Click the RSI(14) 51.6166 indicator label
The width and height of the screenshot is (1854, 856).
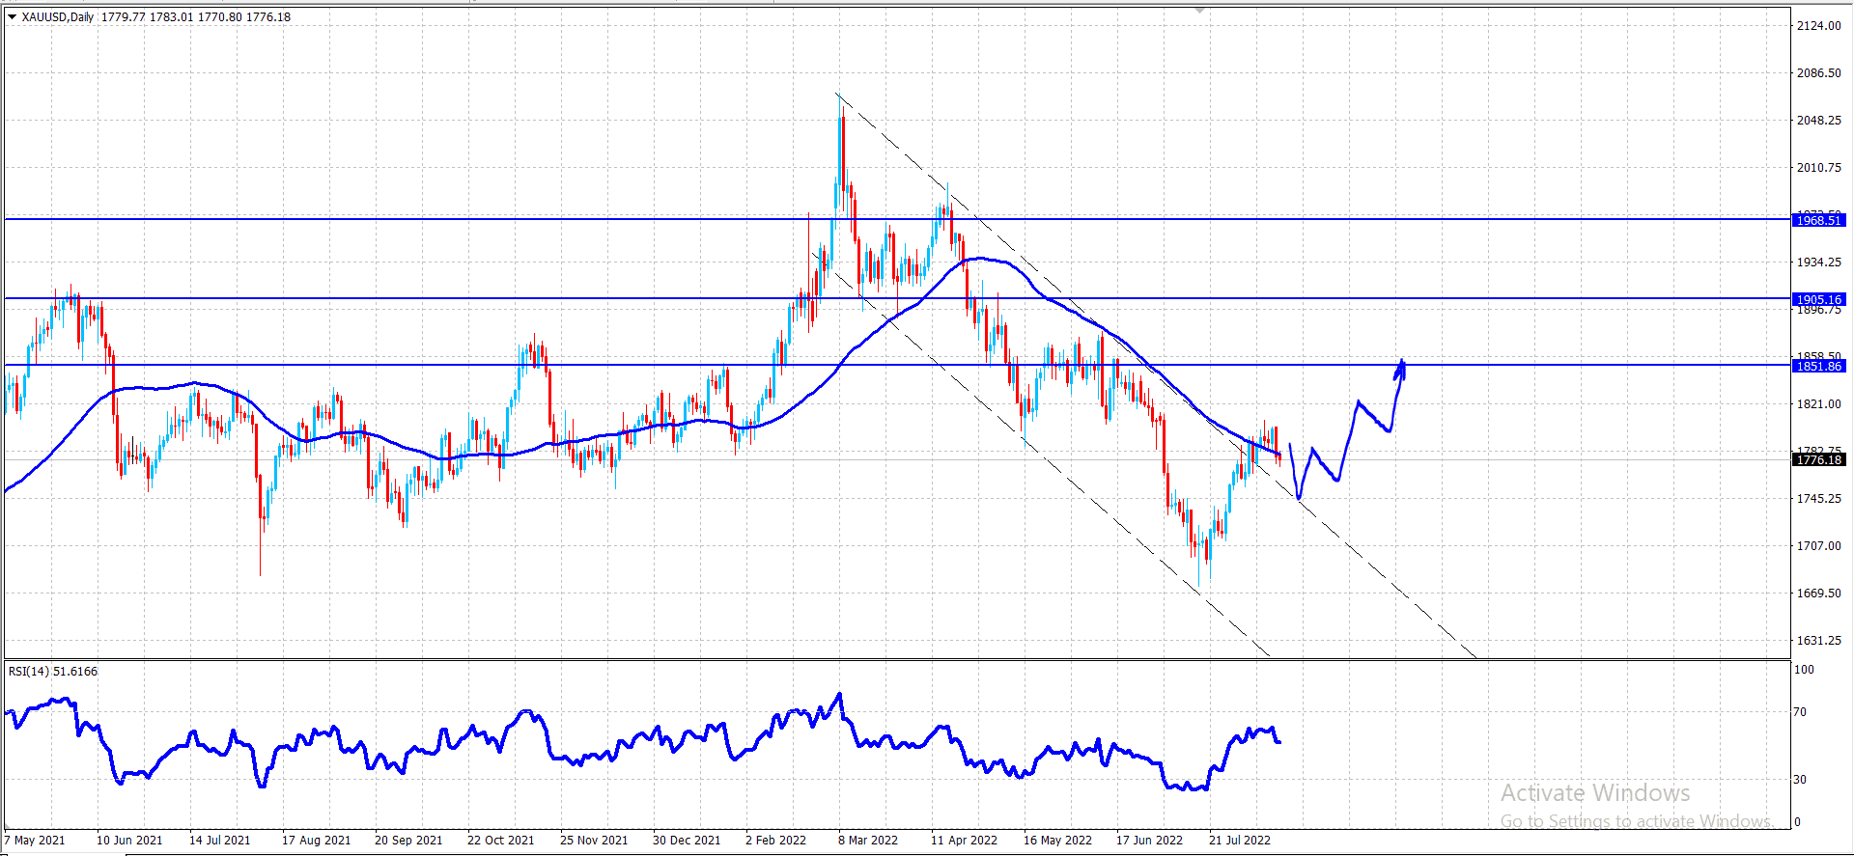coord(53,671)
